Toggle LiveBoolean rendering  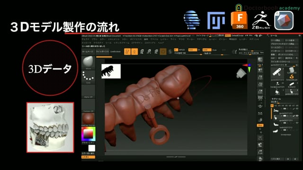coord(116,51)
